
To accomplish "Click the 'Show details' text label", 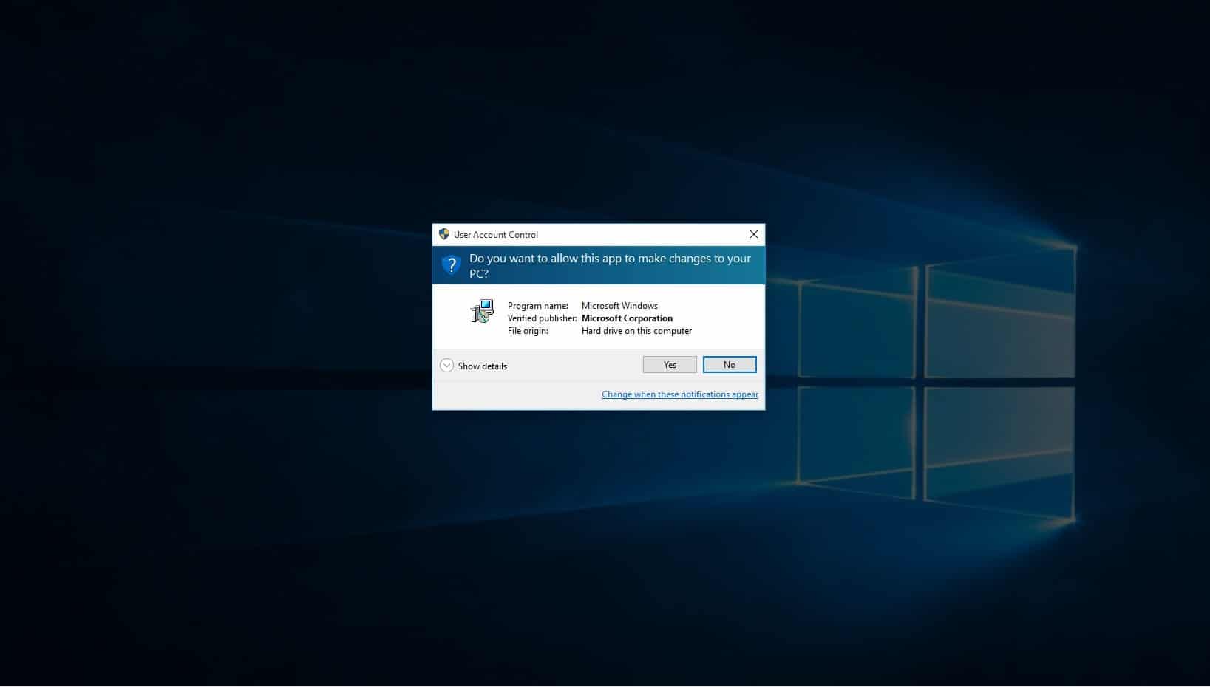I will [482, 366].
